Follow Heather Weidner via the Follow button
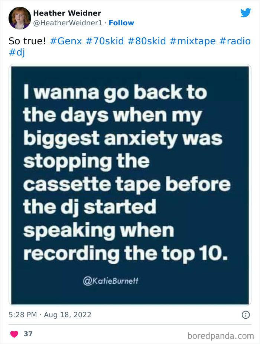Screen dimensions: 260x344 [x=121, y=23]
